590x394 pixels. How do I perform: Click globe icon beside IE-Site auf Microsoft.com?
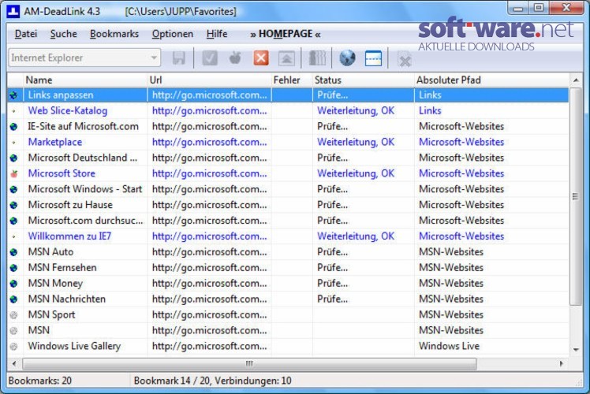coord(14,127)
